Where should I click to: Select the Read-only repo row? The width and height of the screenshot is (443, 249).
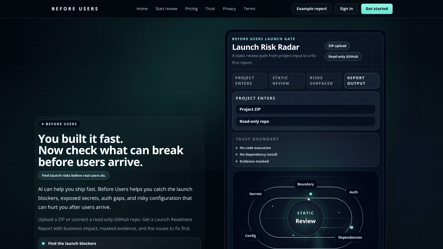(x=306, y=121)
